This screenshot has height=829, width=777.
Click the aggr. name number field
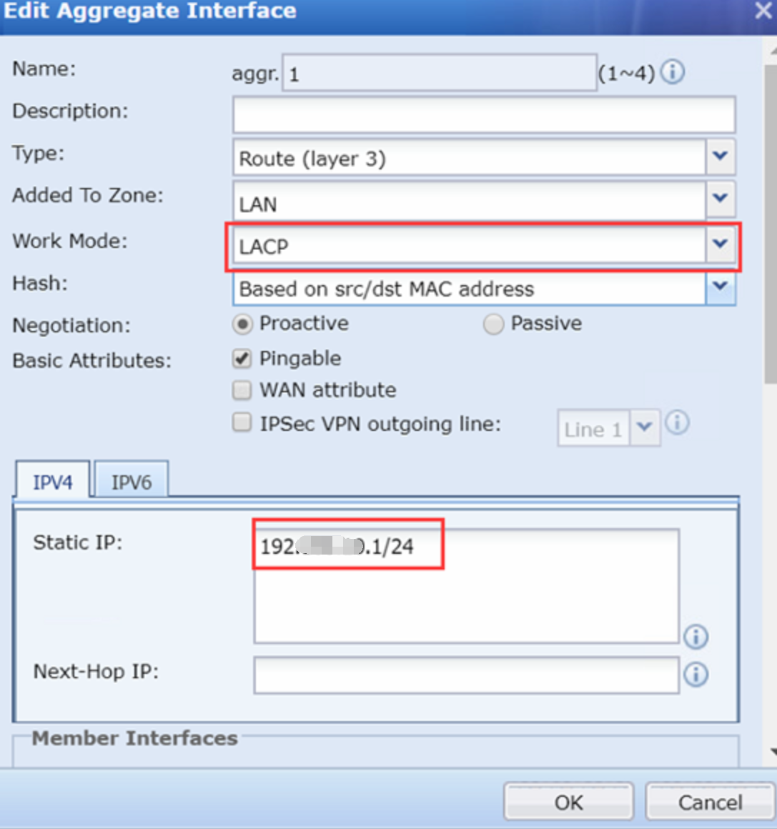tap(440, 73)
